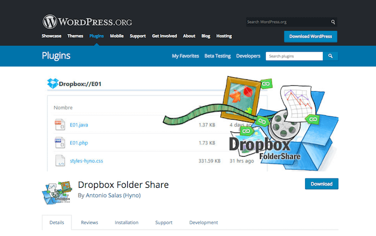This screenshot has height=236, width=376.
Task: Open the Showcase menu item
Action: point(52,36)
